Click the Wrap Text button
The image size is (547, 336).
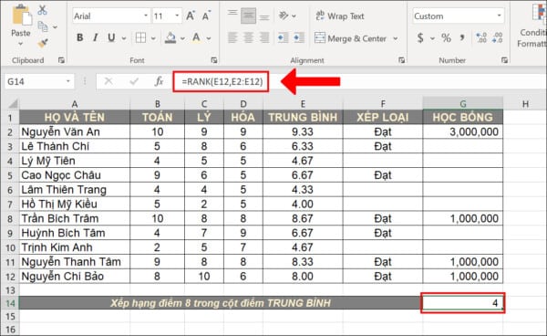pyautogui.click(x=339, y=16)
